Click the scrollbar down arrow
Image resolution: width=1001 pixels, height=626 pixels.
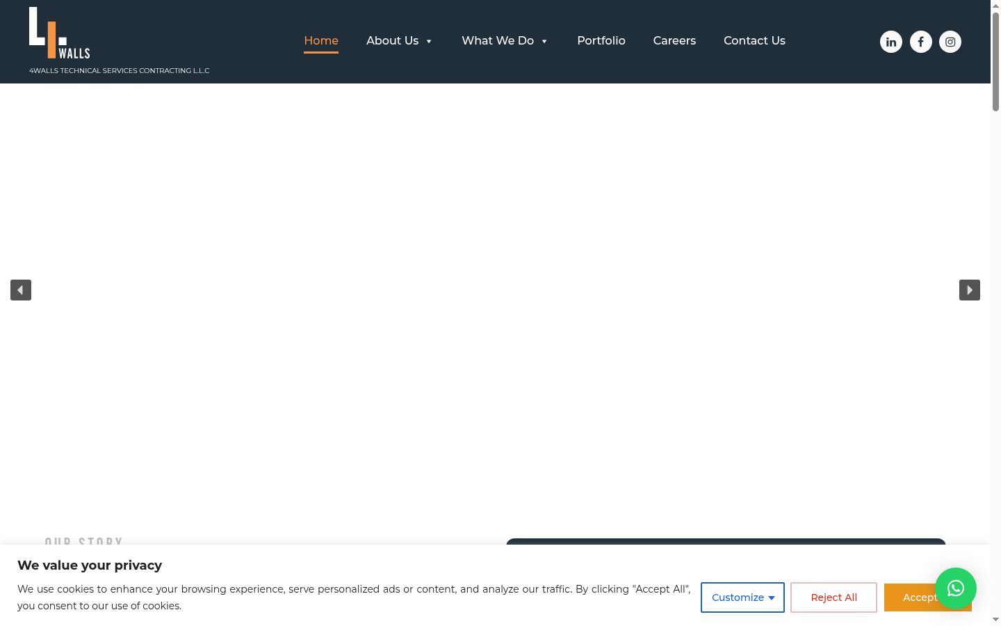(995, 620)
